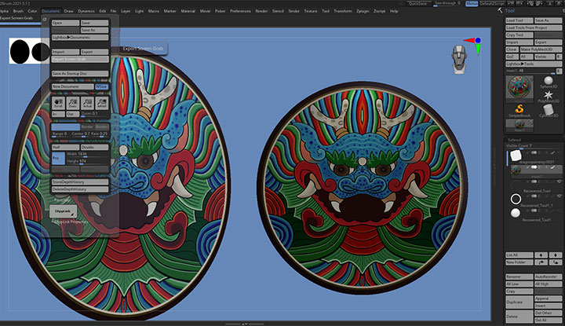The image size is (565, 326).
Task: Click the current dragon tool thumbnail
Action: click(519, 87)
